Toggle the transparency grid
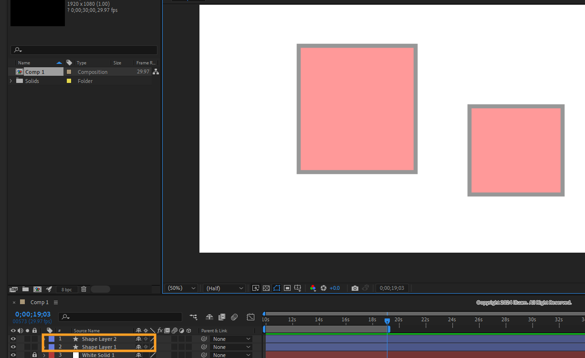 tap(266, 288)
